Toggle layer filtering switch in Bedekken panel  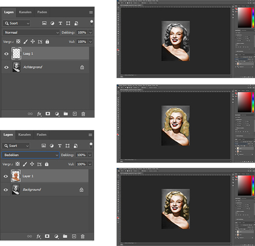(91, 145)
